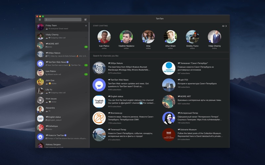Open the spb1703 channel link
This screenshot has height=165, width=265.
pos(183,80)
